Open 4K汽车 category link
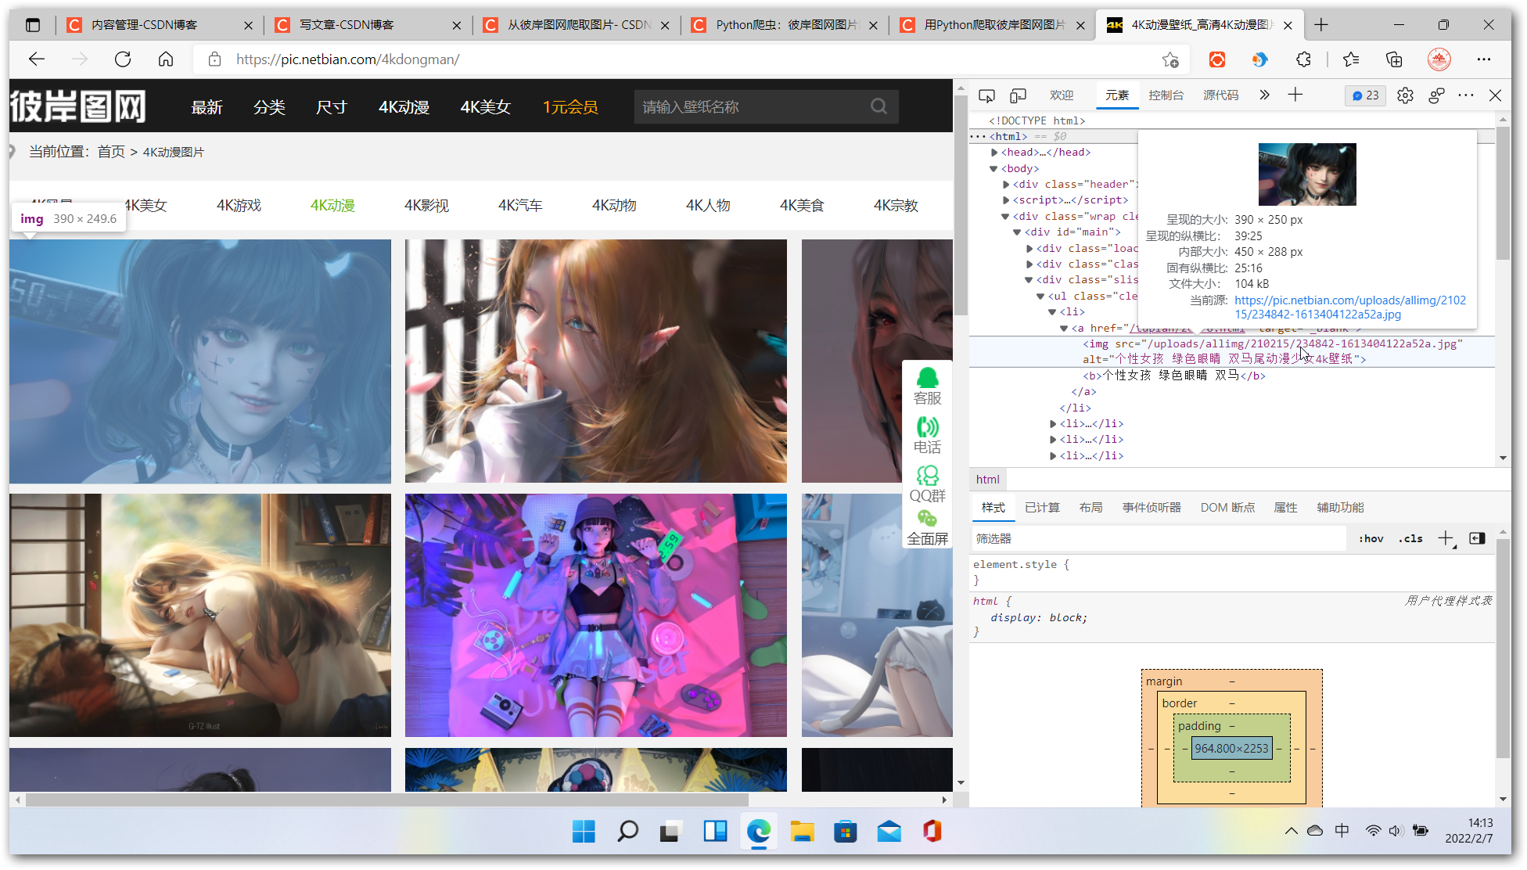This screenshot has height=870, width=1527. [x=520, y=205]
